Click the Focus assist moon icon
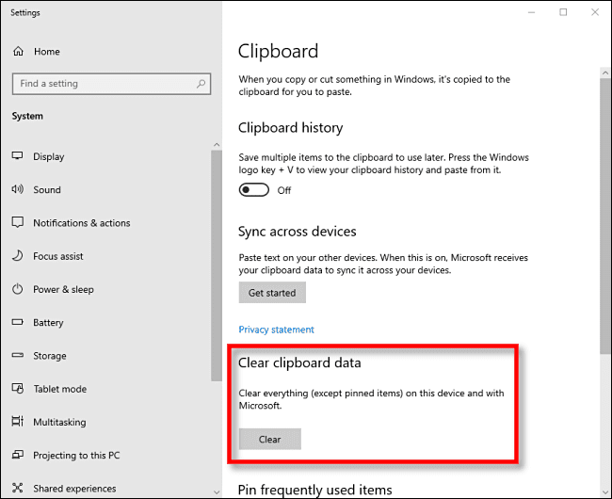The width and height of the screenshot is (612, 499). [17, 256]
